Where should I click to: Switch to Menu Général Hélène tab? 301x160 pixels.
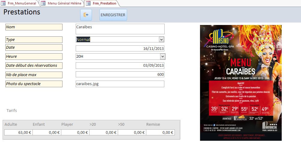coord(62,3)
